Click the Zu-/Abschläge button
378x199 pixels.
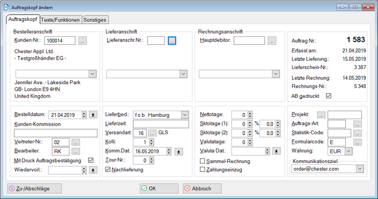(35, 188)
